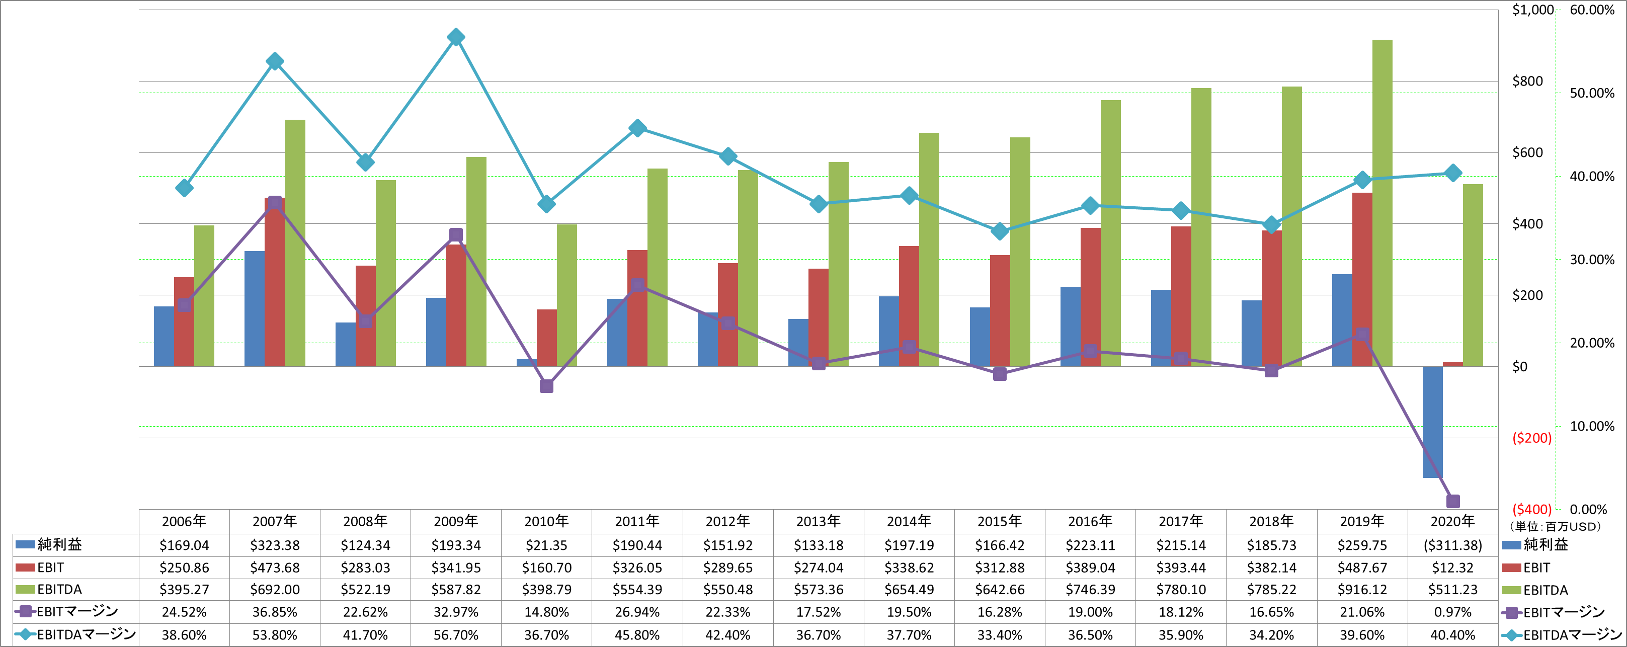Image resolution: width=1627 pixels, height=647 pixels.
Task: Select the 2016年 green EBITDA bar
Action: coord(1110,233)
